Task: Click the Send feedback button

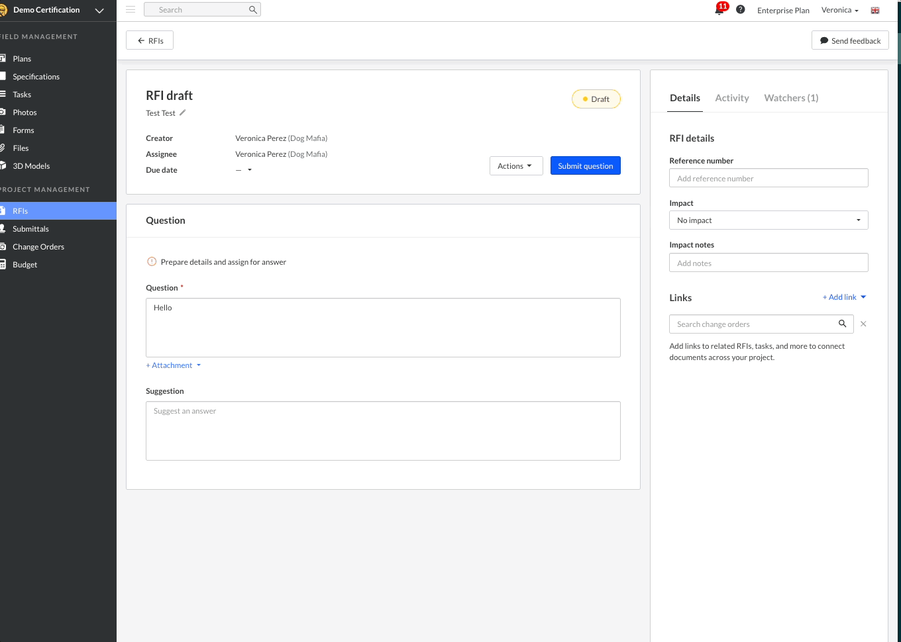Action: [x=850, y=40]
